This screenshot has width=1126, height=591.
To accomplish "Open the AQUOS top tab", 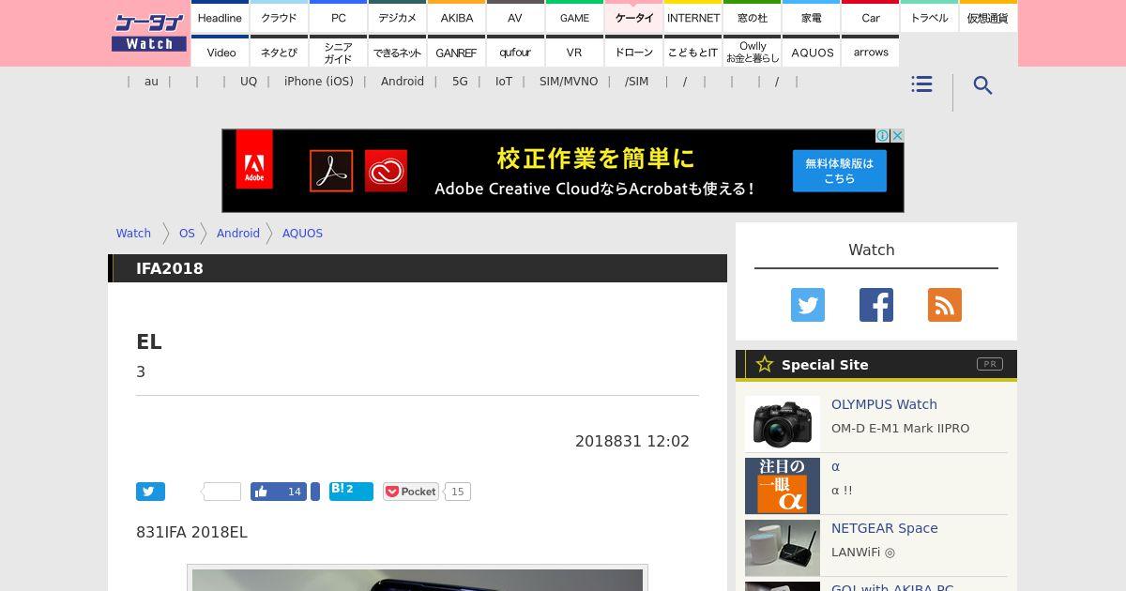I will [x=811, y=53].
